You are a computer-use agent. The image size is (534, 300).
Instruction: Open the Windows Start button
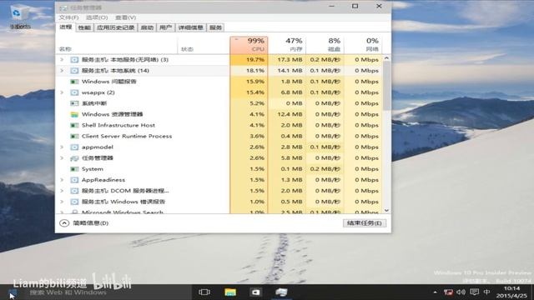point(12,292)
